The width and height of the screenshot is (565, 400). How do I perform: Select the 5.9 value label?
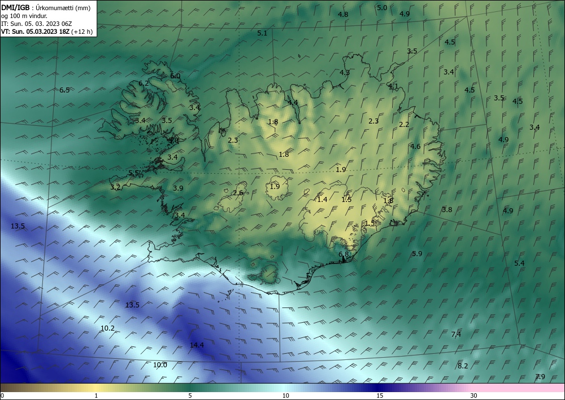click(x=416, y=254)
